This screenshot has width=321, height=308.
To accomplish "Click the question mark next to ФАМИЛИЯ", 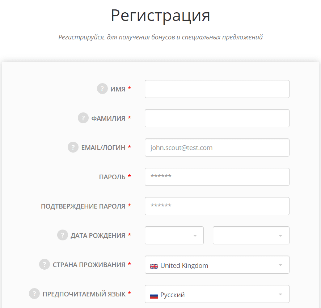I will (83, 118).
